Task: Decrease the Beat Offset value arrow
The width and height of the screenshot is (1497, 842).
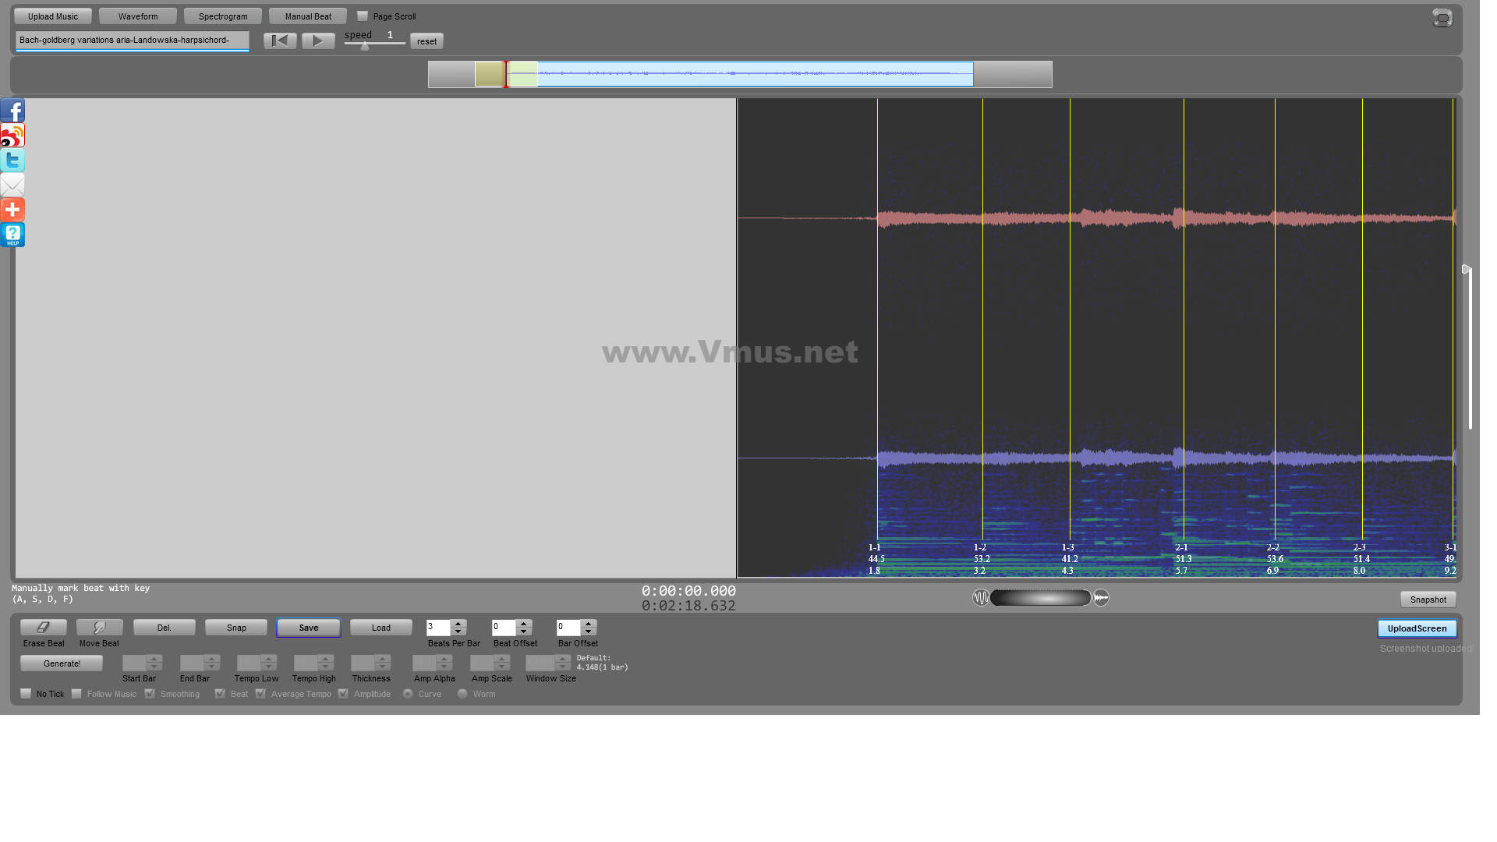Action: (524, 631)
